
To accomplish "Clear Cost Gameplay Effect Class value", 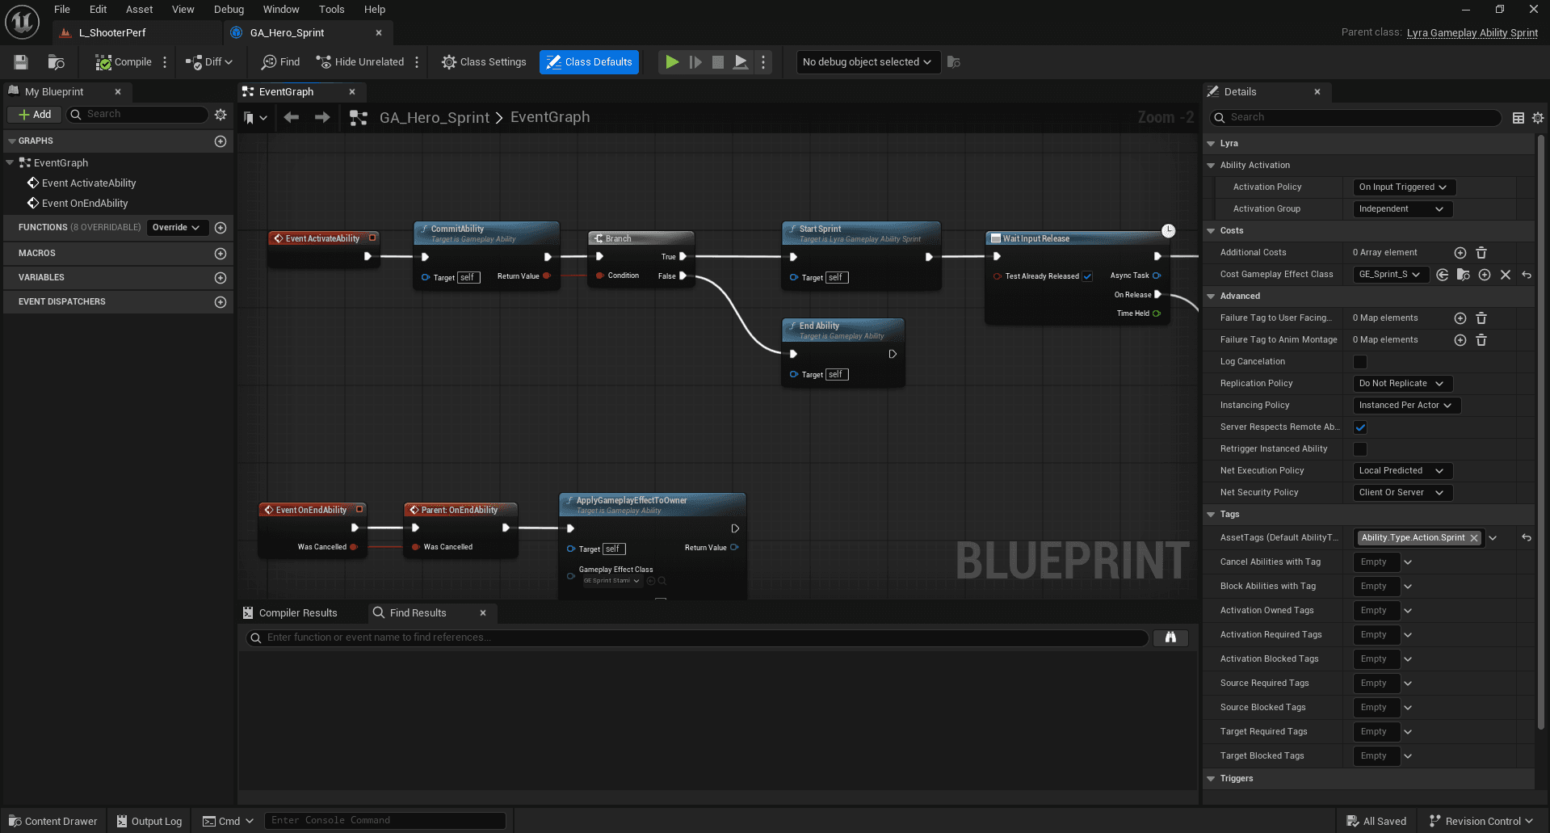I will (x=1506, y=275).
